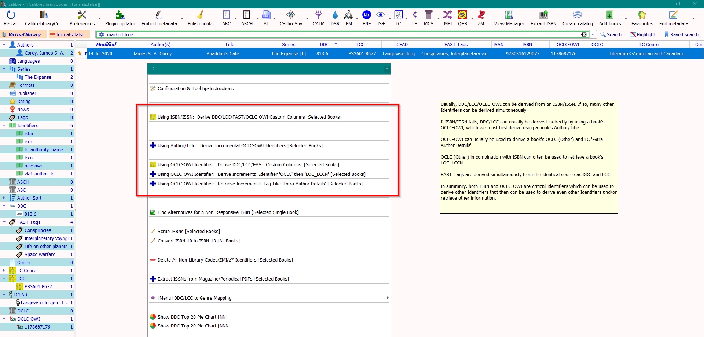Click the Restart toolbar icon
The image size is (704, 337).
pyautogui.click(x=11, y=15)
